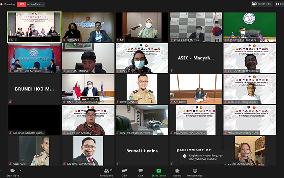Viewport: 284px width, 178px height.
Task: Click the red LIVE badge
Action: point(22,4)
